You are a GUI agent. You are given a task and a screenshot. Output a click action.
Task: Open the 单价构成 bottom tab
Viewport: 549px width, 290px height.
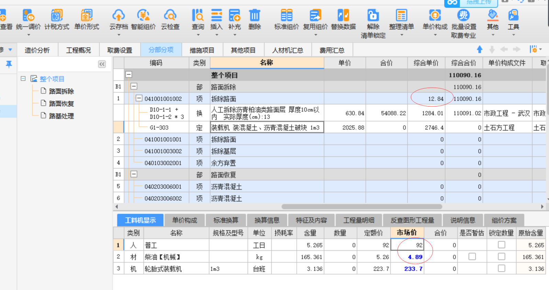pos(184,220)
